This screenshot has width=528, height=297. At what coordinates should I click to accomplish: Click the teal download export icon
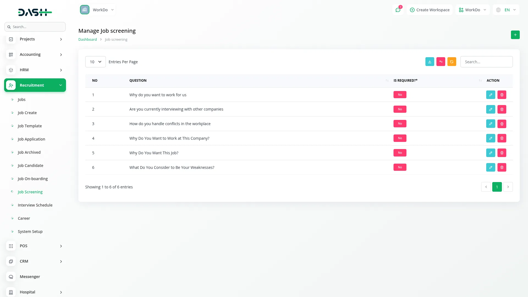[430, 62]
